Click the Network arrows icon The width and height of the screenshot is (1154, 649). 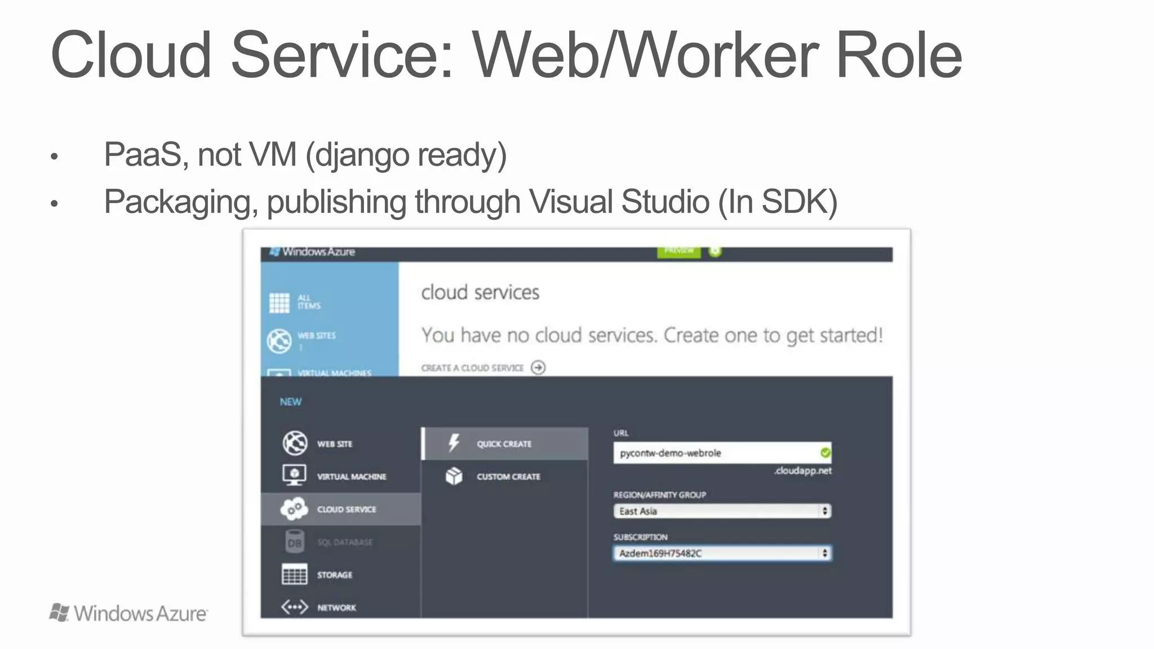(x=294, y=607)
